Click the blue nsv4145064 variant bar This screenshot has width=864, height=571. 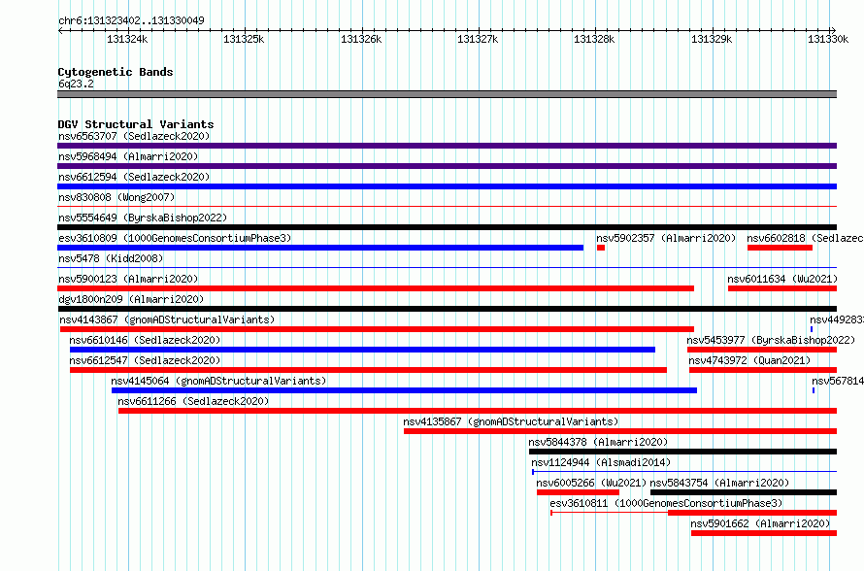pos(404,390)
